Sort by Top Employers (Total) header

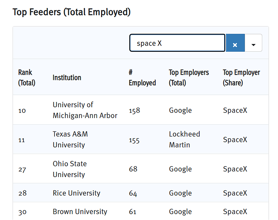189,78
